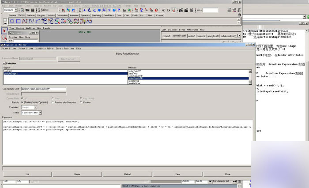Screen dimensions: 309x188
Task: Select by object type mode icon
Action: (68, 10)
